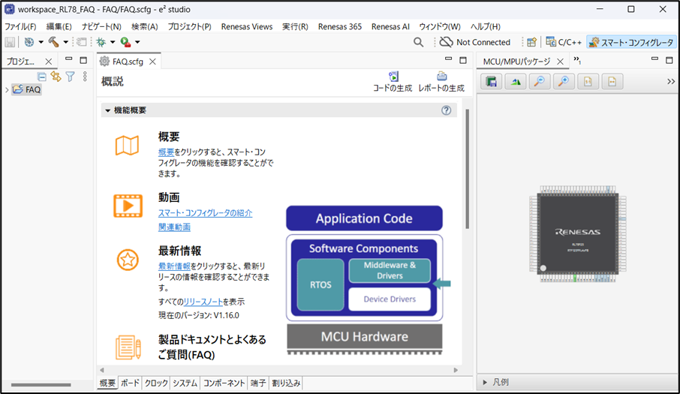Click the Run launch icon
The image size is (680, 394).
click(x=125, y=42)
